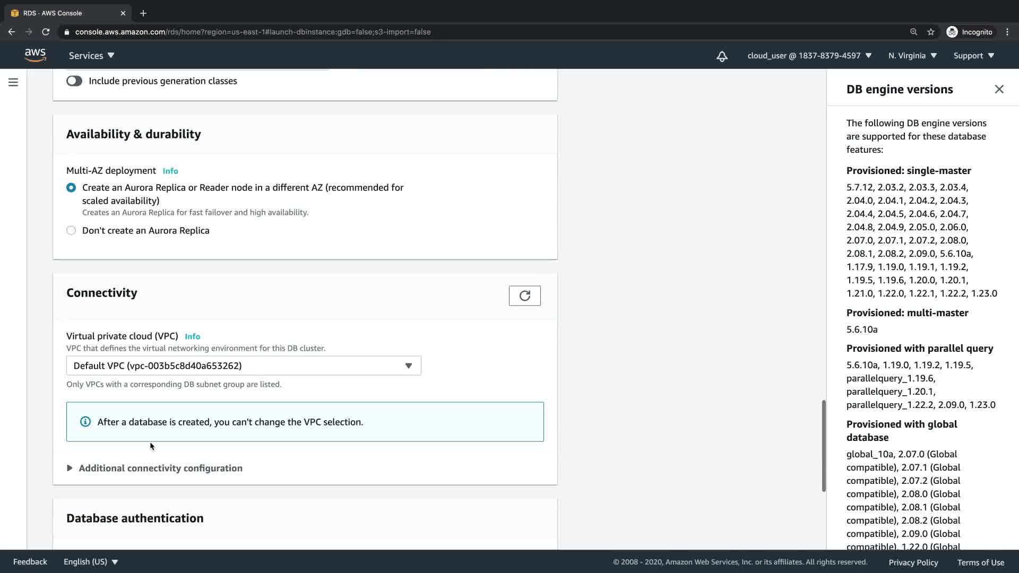Click the Connectivity refresh icon button

tap(524, 296)
